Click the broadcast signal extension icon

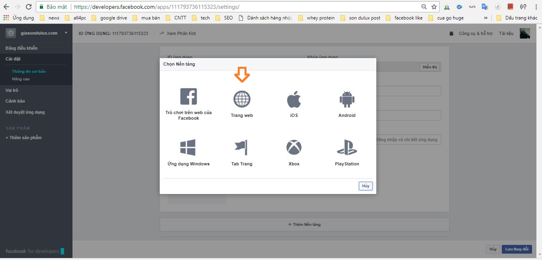click(523, 7)
